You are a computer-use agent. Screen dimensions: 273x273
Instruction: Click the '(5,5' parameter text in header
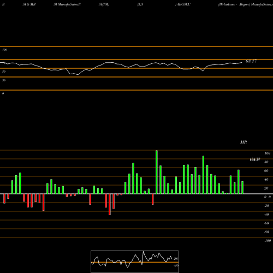click(x=140, y=4)
